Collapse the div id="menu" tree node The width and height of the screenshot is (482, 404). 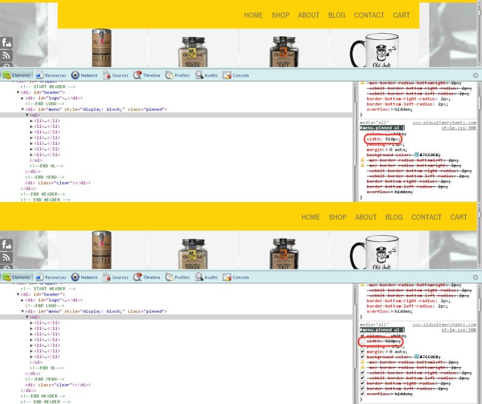(x=22, y=110)
